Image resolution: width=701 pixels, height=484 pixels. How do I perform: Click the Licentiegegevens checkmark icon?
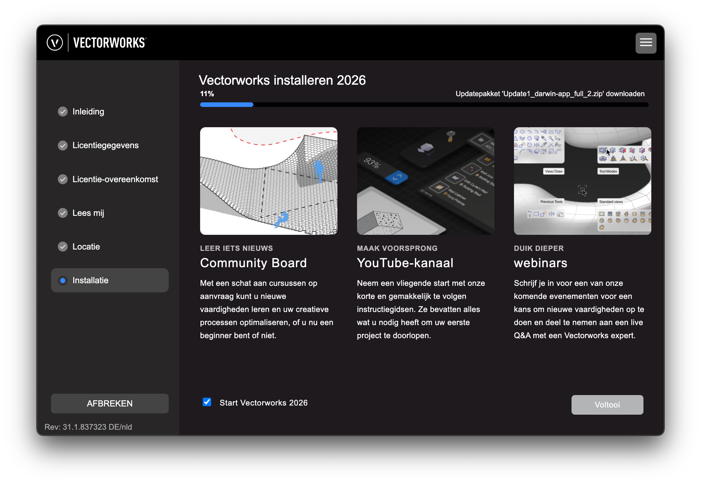click(x=63, y=145)
